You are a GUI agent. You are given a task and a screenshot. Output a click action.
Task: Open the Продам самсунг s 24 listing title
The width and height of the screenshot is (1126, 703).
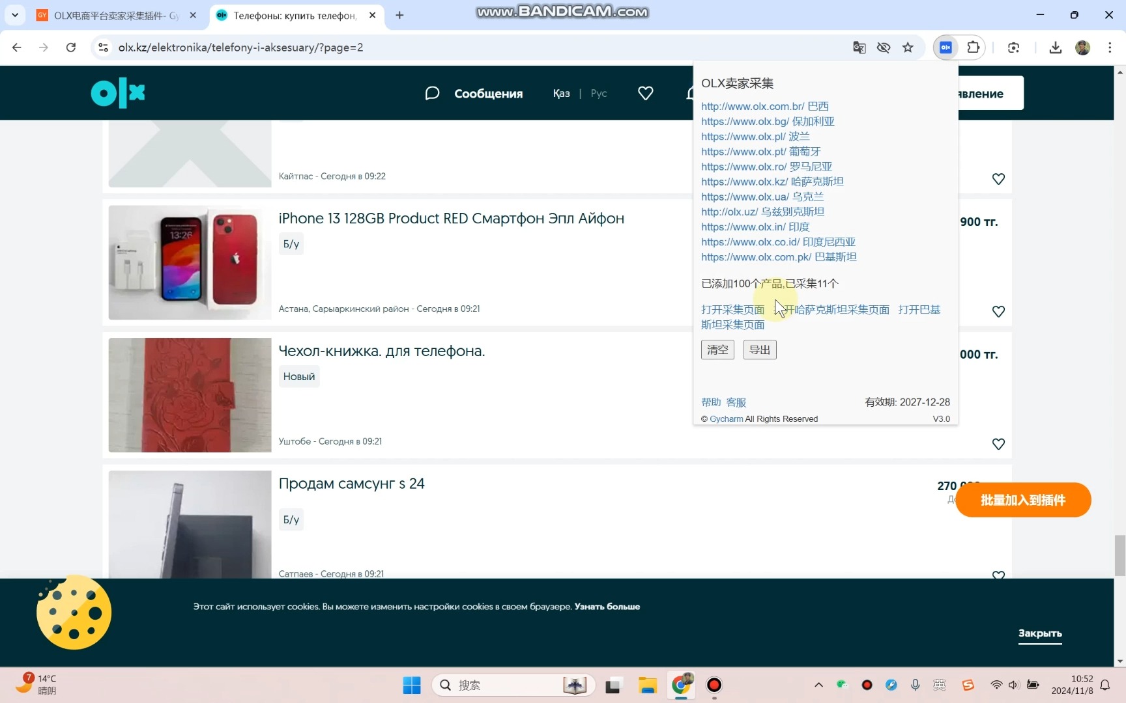tap(351, 484)
